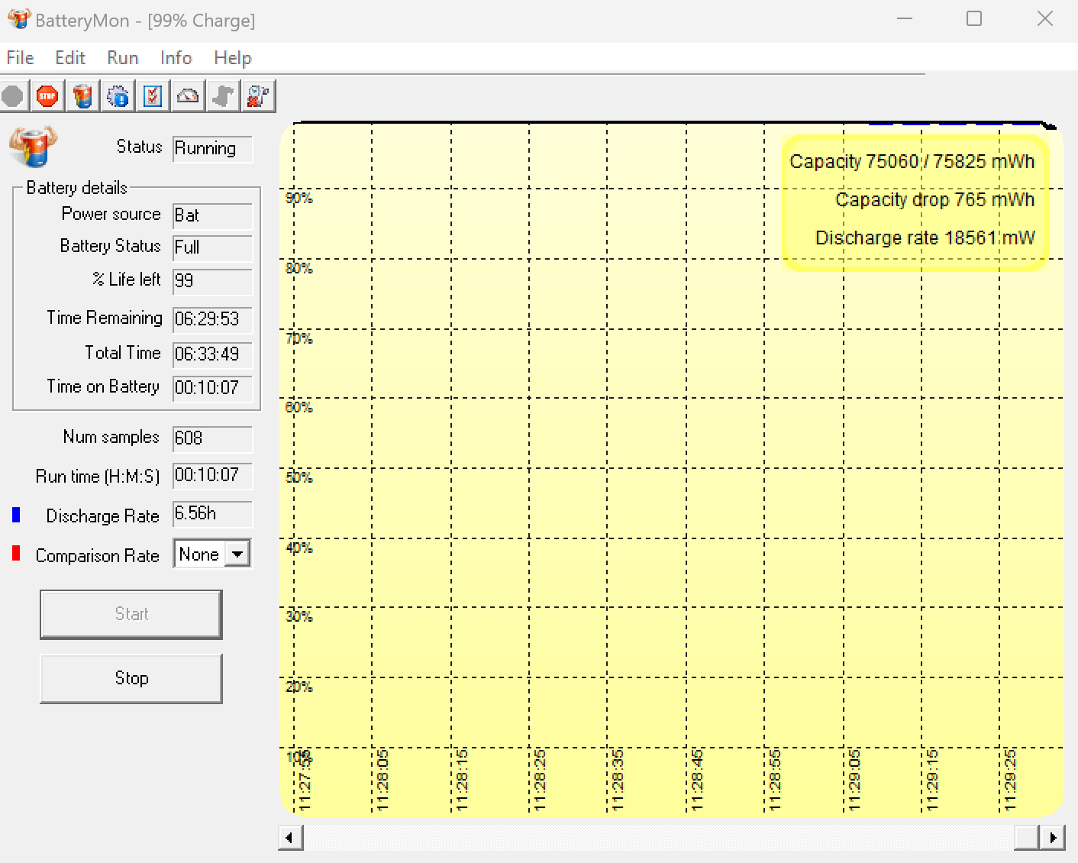Minimize the BatteryMon window

(905, 18)
